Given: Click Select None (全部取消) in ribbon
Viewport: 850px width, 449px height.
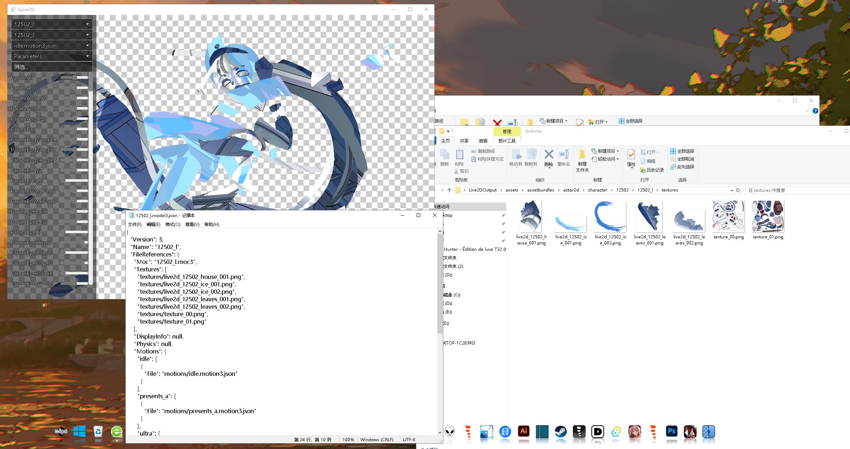Looking at the screenshot, I should (682, 159).
